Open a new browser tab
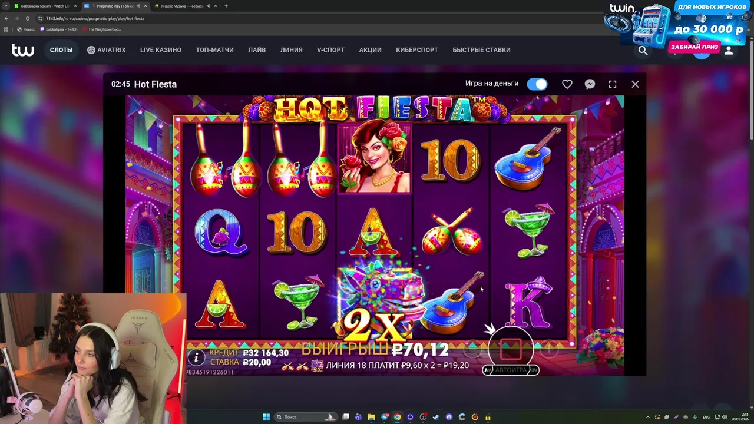This screenshot has width=754, height=424. pos(226,6)
